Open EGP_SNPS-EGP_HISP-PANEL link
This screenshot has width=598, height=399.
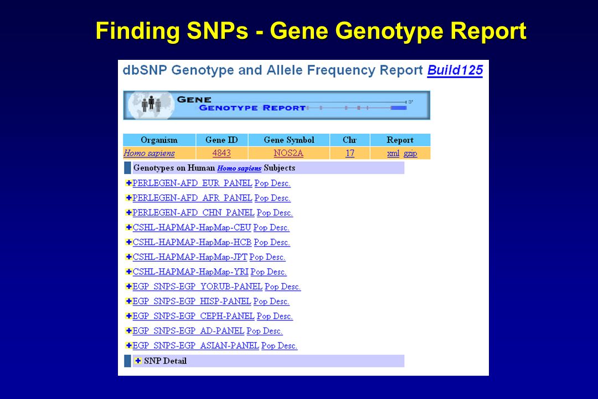[192, 301]
